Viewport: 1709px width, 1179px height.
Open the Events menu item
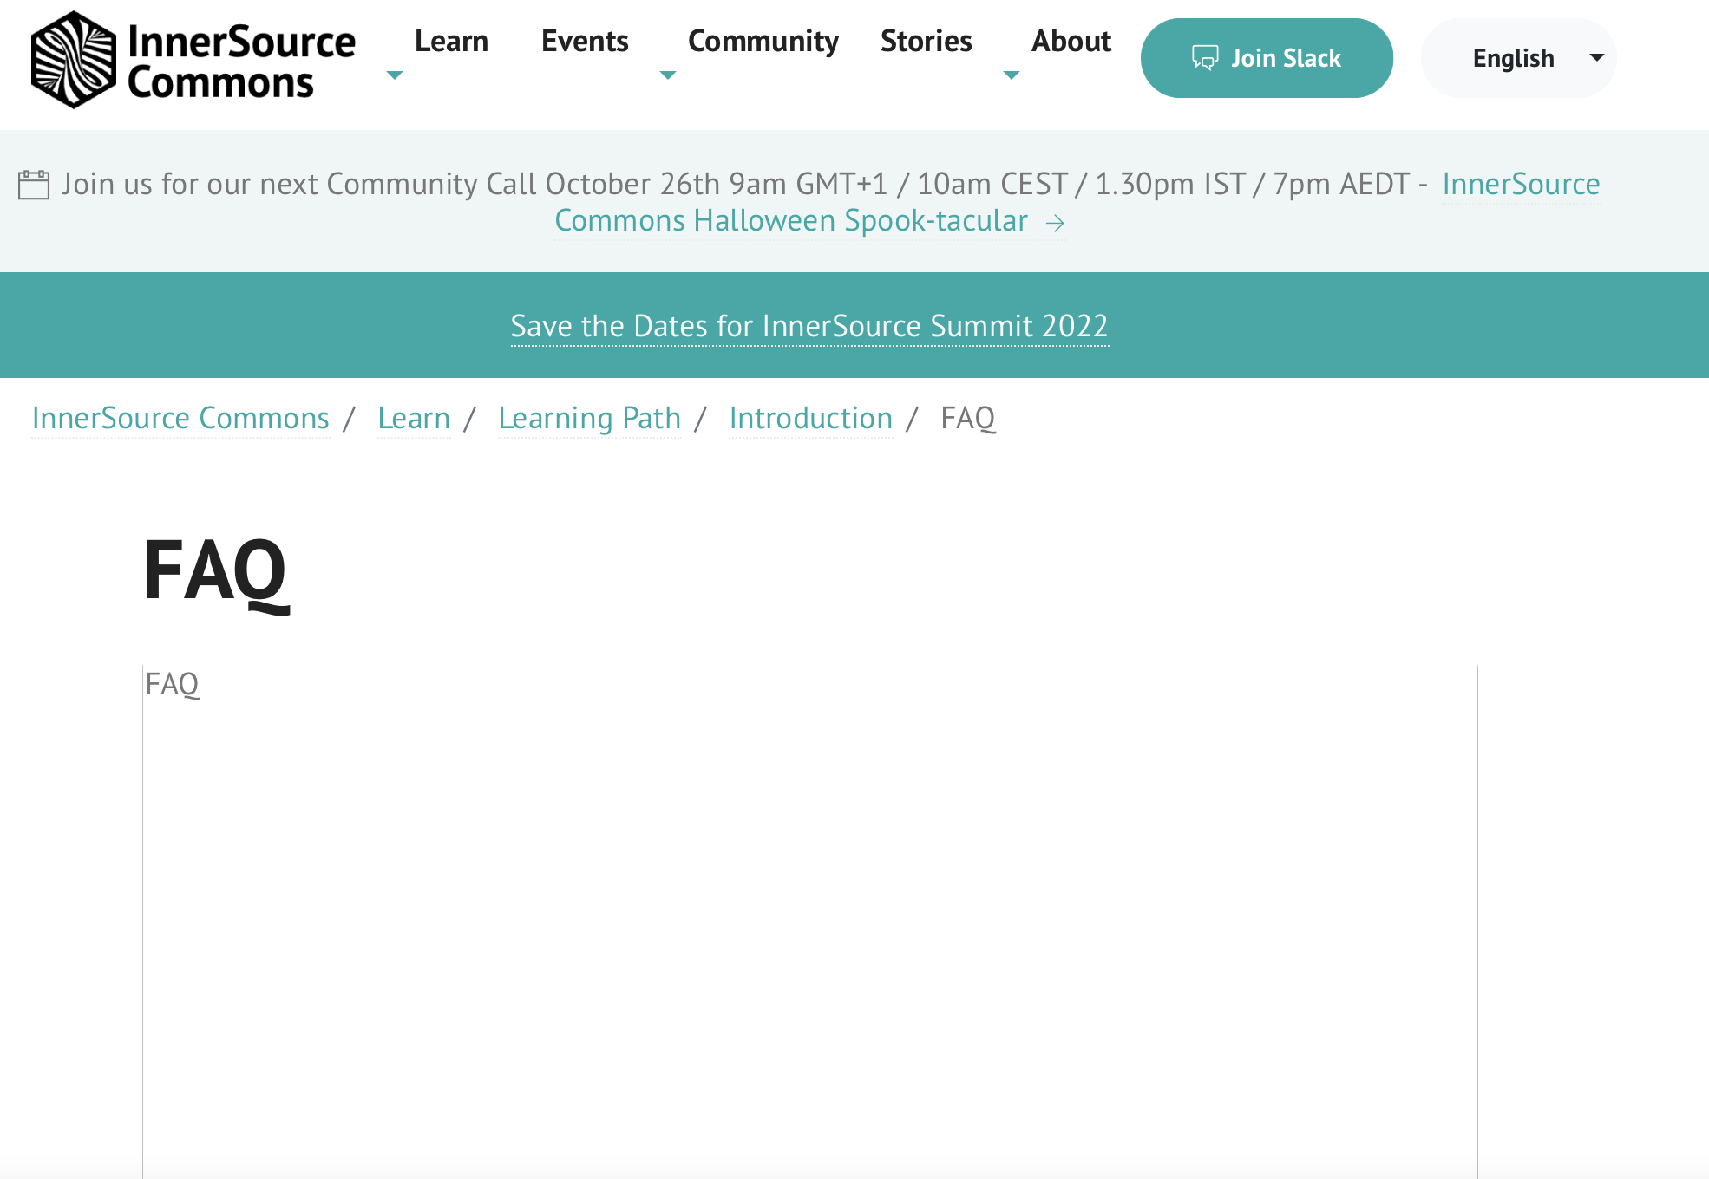[585, 41]
